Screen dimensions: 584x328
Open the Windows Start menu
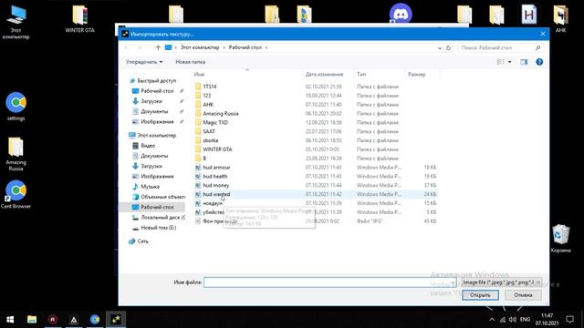[10, 320]
